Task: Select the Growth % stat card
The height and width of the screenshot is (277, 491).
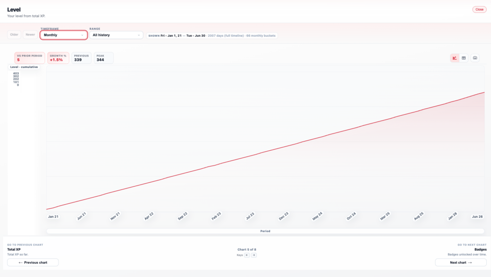Action: point(58,58)
